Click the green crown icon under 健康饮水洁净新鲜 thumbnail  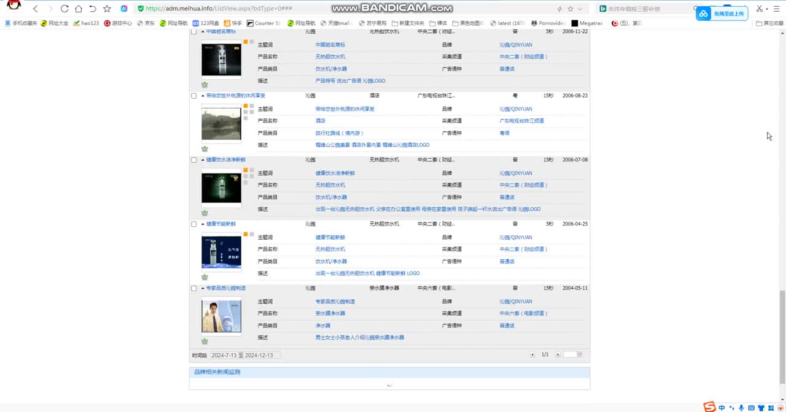tap(204, 213)
